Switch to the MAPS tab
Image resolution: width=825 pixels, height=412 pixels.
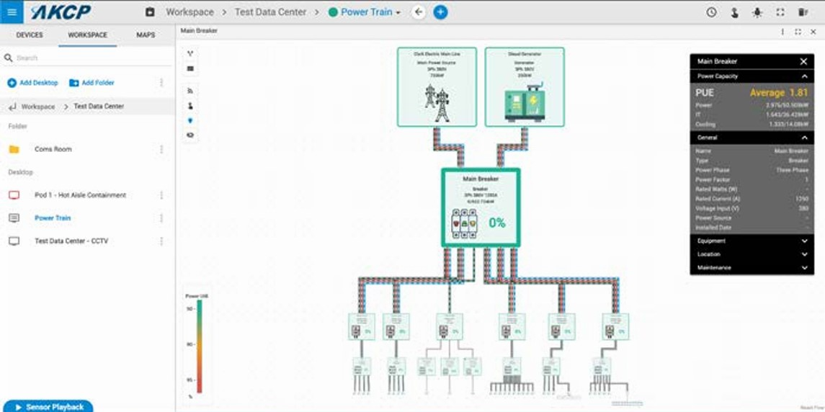(146, 35)
